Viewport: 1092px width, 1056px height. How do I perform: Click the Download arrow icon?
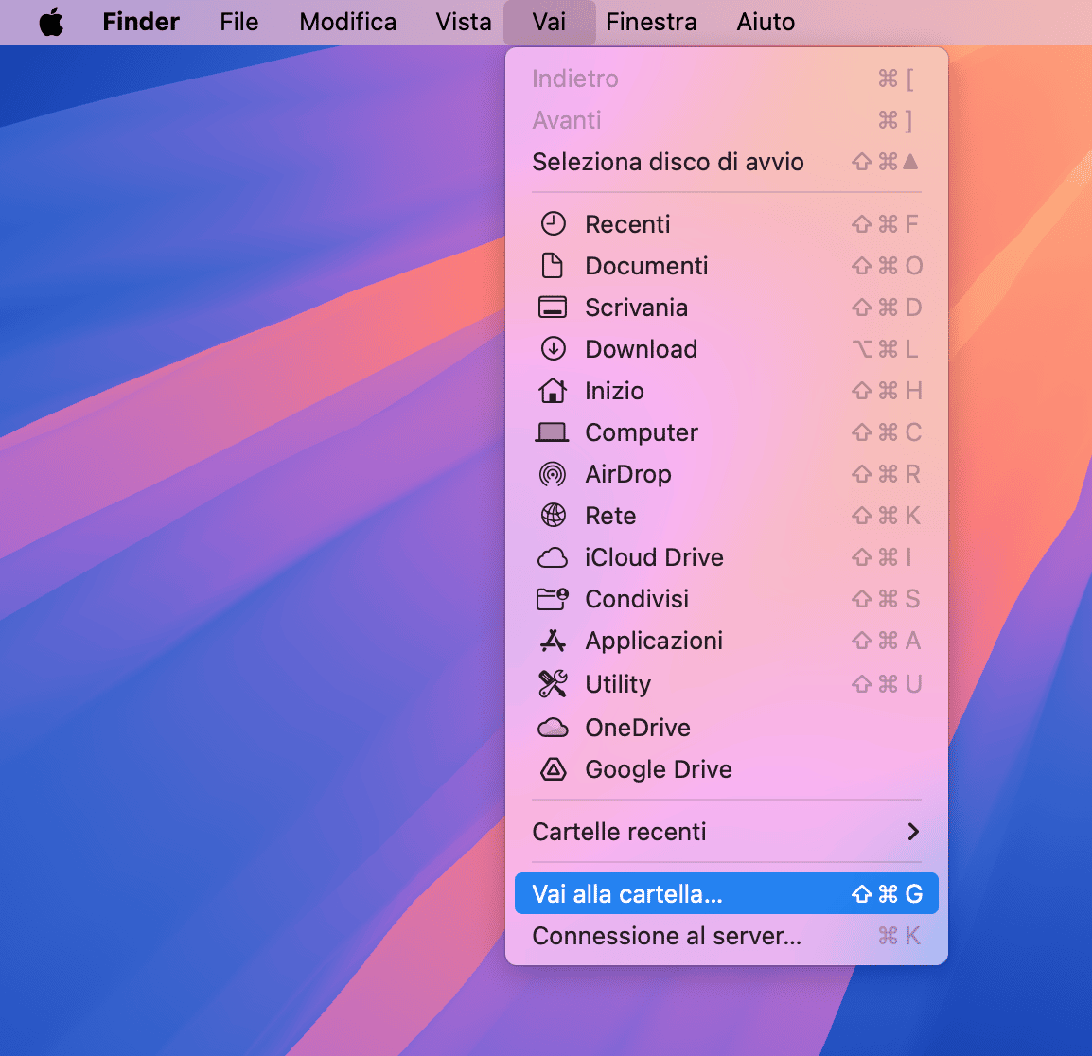(553, 349)
